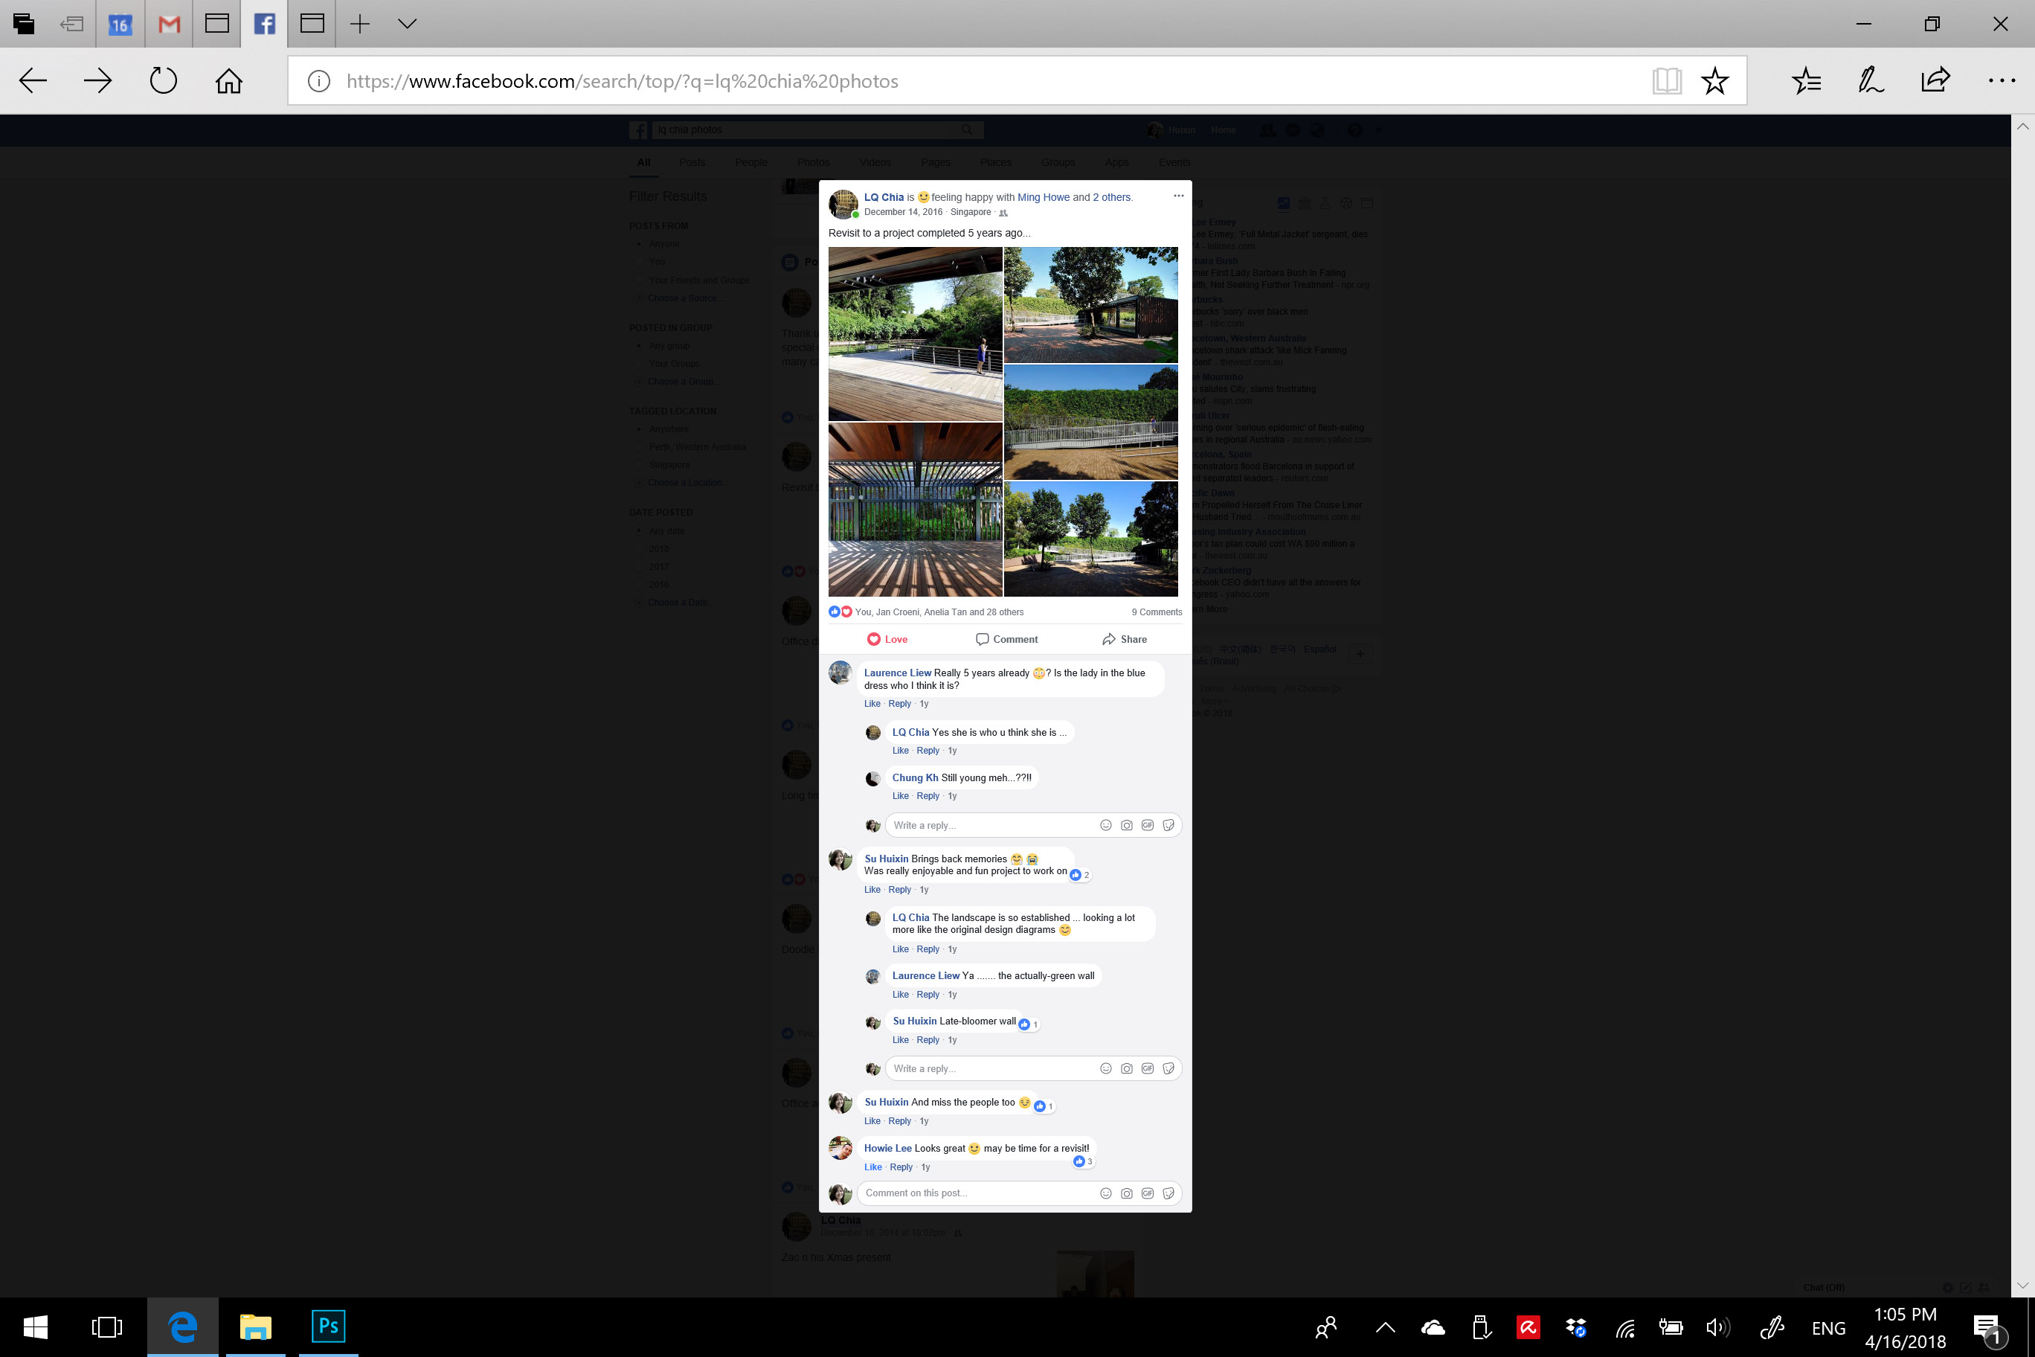
Task: Open GIF picker in comment box
Action: [1147, 1193]
